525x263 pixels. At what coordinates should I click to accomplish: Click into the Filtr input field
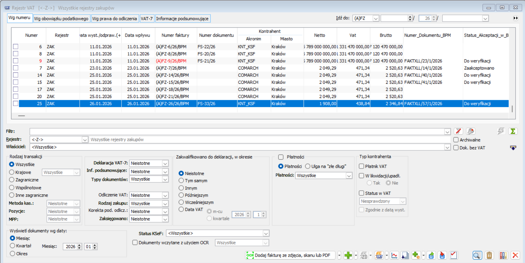pos(237,131)
